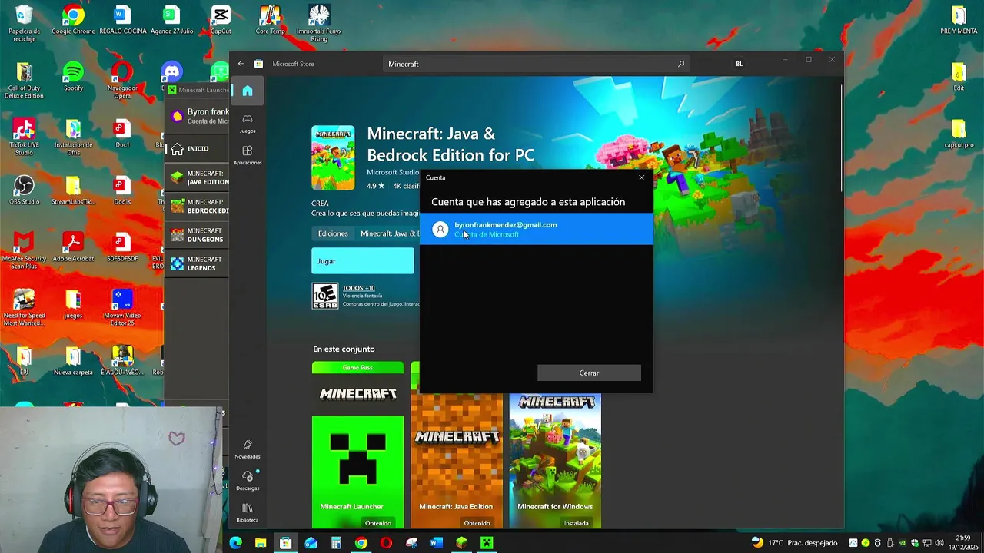Open Immortals Fenyx Rising desktop shortcut
This screenshot has width=984, height=553.
point(319,24)
